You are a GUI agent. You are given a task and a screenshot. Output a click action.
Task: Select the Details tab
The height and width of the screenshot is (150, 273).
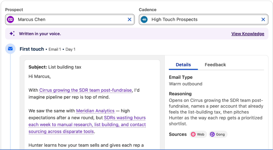pos(183,65)
